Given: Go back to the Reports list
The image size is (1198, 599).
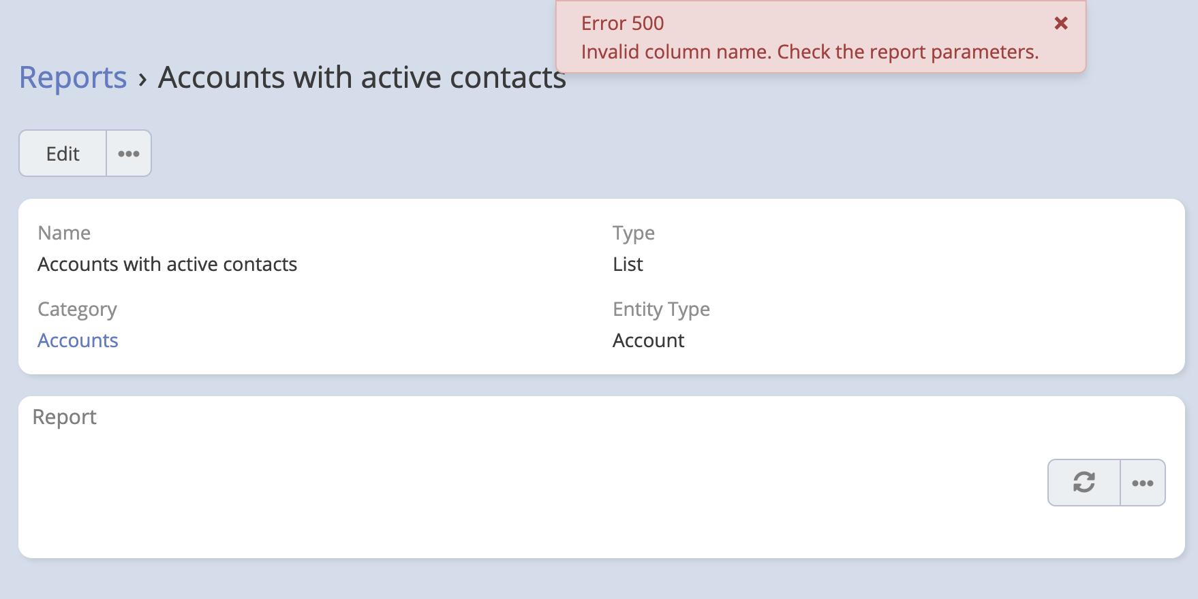Looking at the screenshot, I should coord(73,77).
